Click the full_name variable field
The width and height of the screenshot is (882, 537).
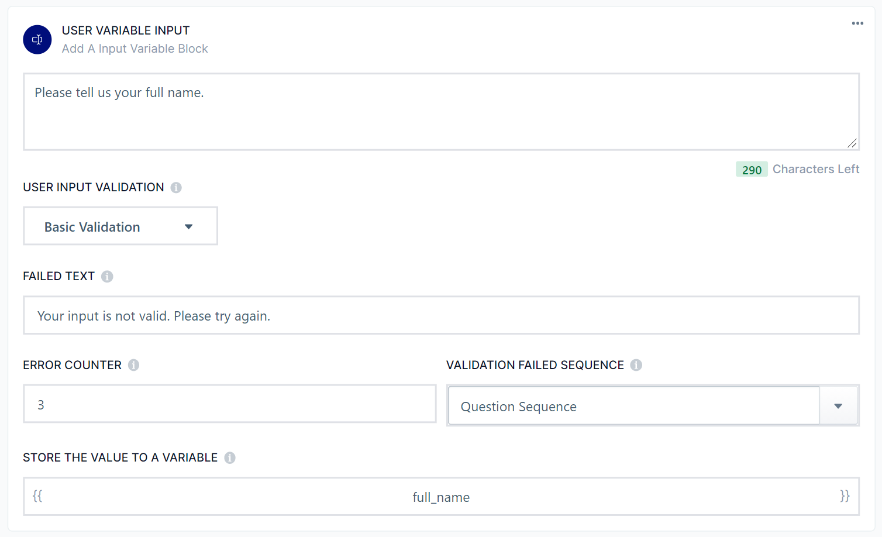click(441, 497)
